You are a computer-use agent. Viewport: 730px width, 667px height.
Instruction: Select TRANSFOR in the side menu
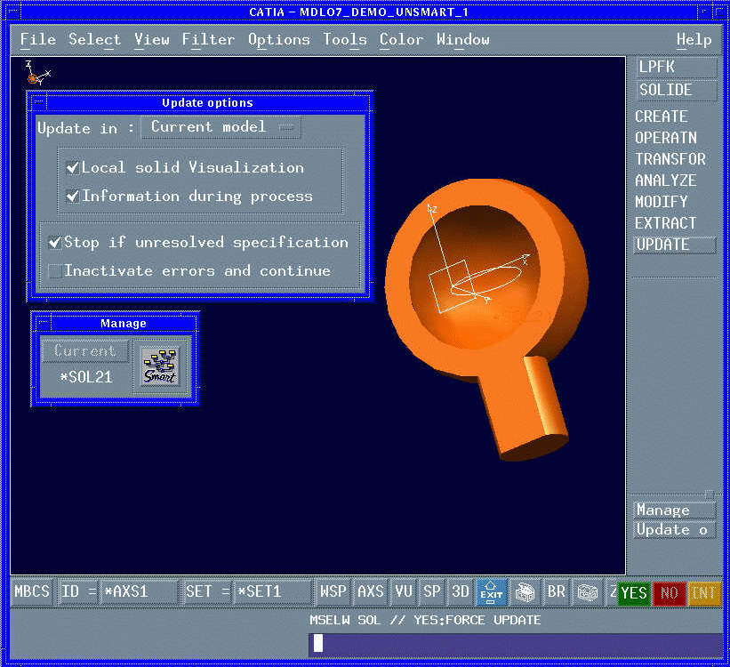click(x=670, y=159)
